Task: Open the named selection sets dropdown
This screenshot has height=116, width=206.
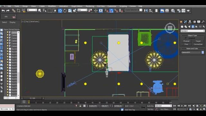Action: (x=134, y=10)
